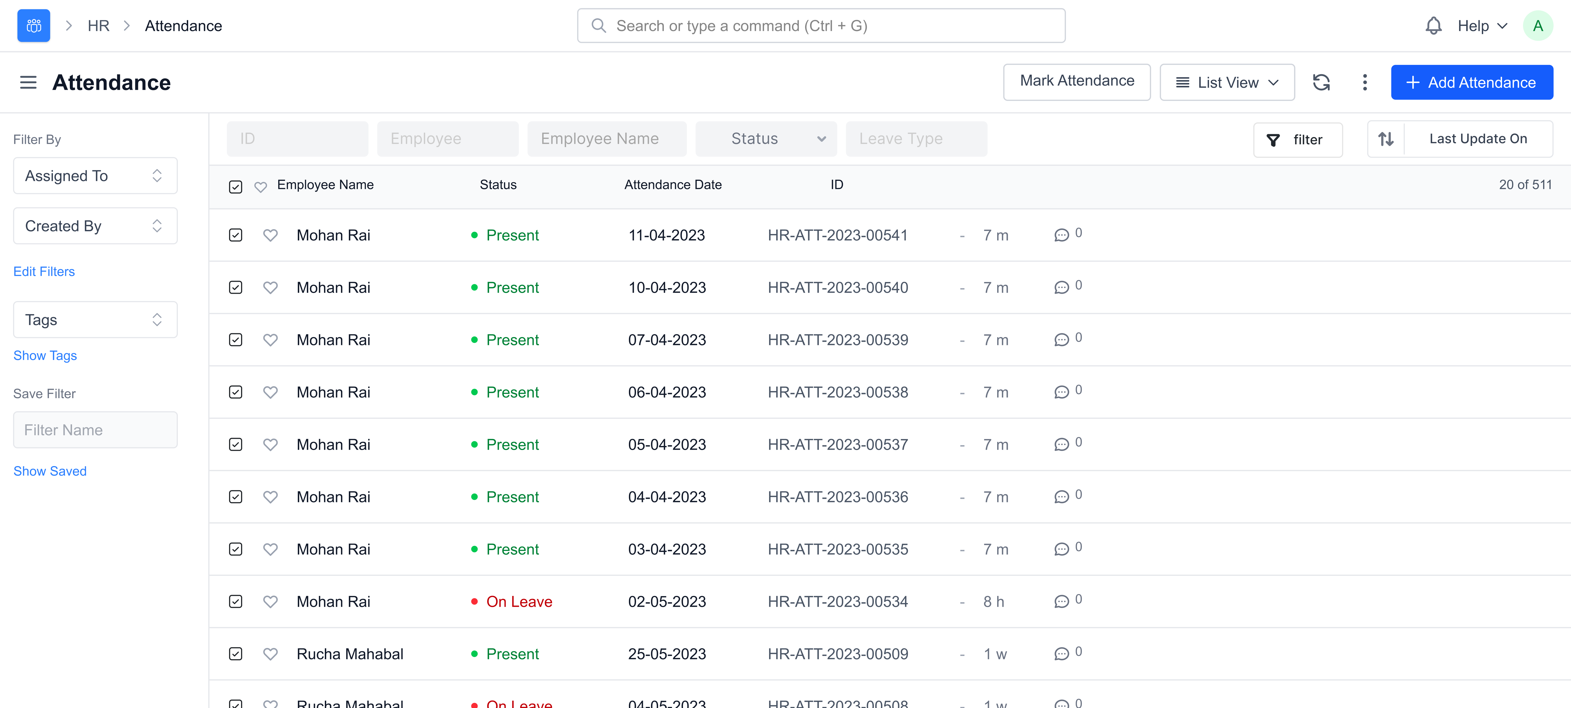The image size is (1571, 708).
Task: Like the 11-04-2023 Mohan Rai record
Action: coord(270,235)
